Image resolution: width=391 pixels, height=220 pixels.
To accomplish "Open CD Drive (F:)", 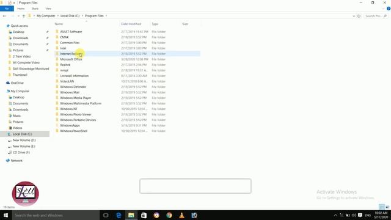I will (21, 152).
